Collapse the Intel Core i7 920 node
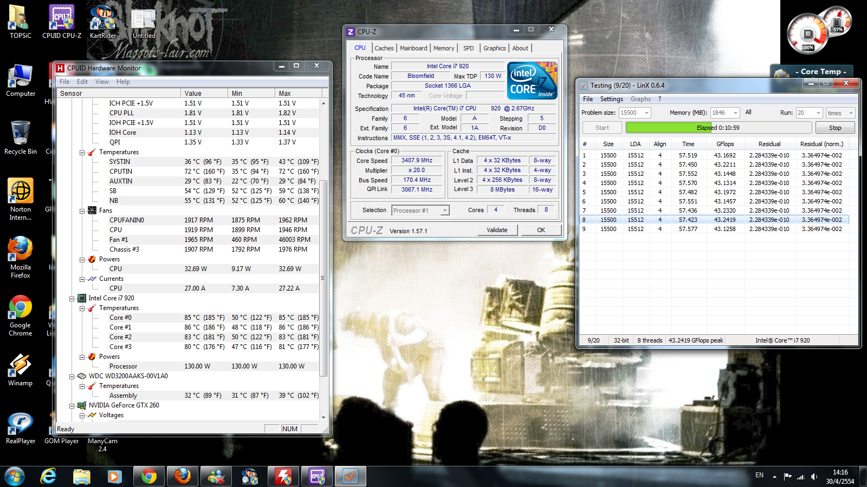867x487 pixels. coord(72,298)
